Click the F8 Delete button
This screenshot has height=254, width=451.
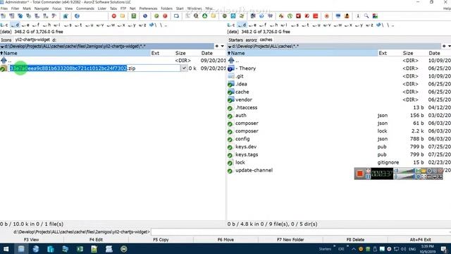(355, 240)
